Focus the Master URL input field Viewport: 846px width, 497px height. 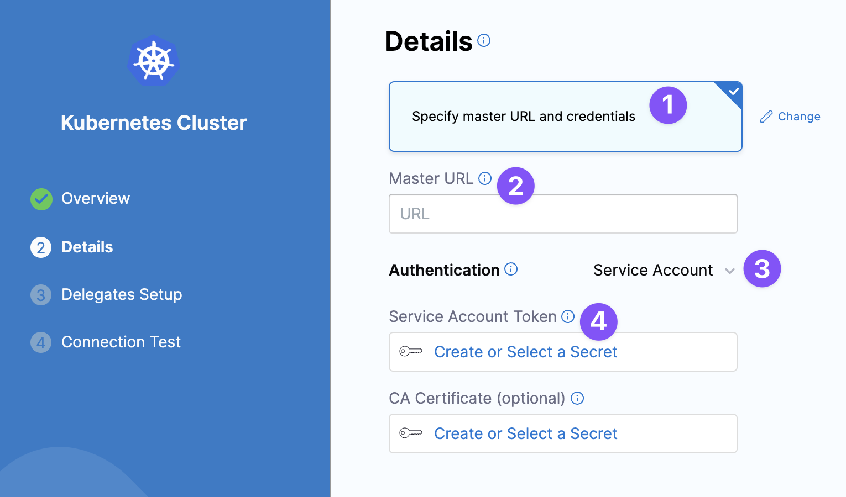coord(563,214)
